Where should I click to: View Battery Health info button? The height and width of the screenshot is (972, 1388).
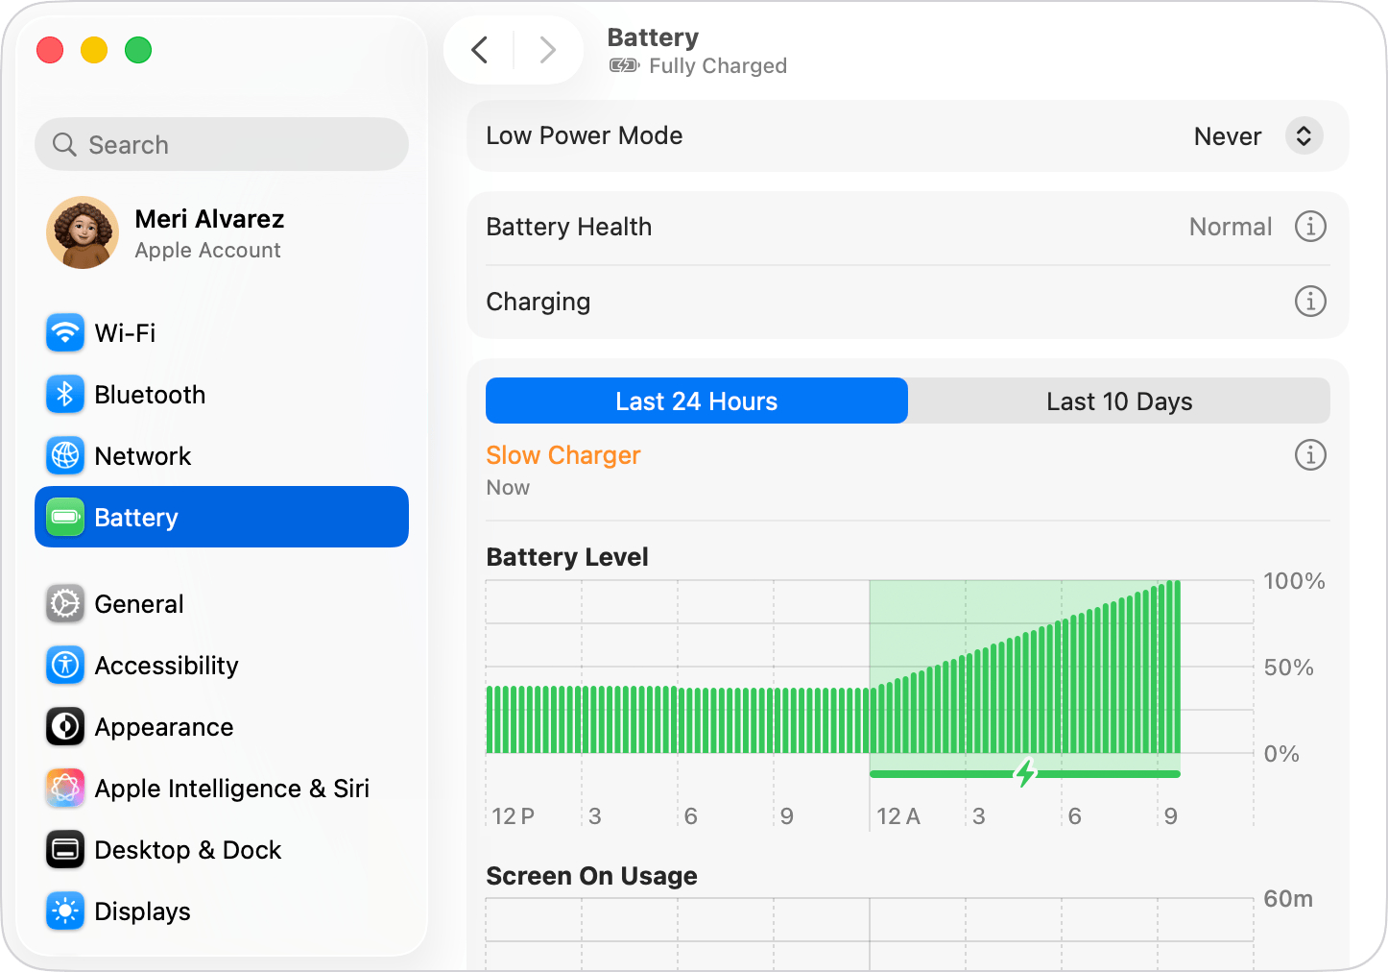[1310, 227]
